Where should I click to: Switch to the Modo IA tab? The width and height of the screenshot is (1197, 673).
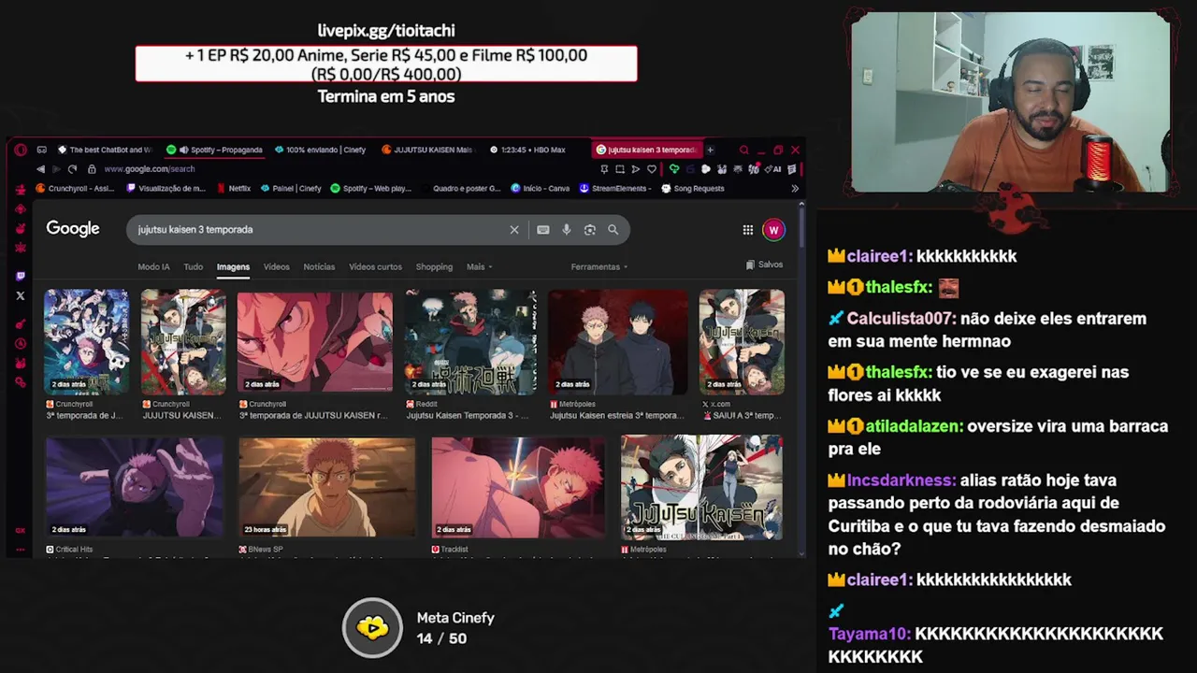click(153, 267)
